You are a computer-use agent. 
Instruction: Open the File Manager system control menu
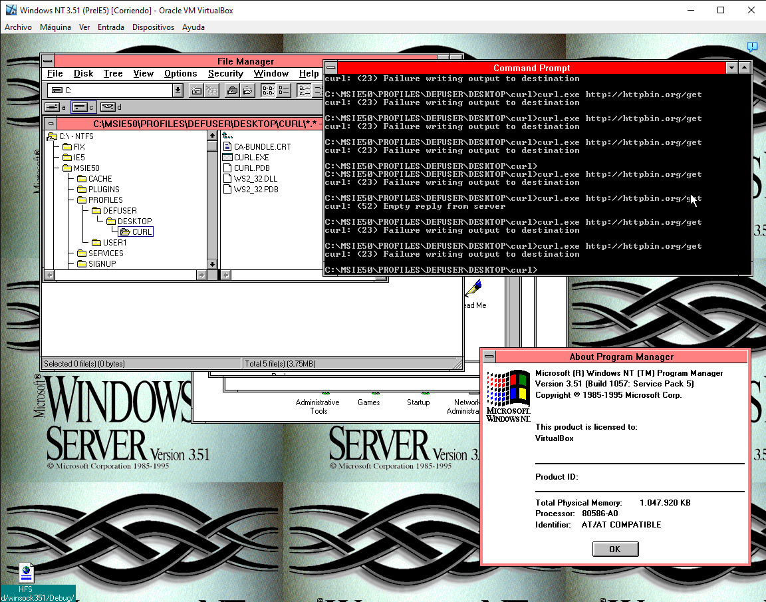48,61
